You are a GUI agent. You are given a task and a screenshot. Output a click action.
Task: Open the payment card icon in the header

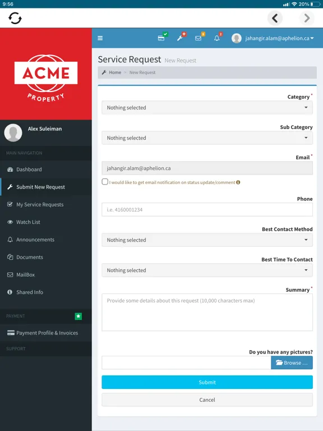click(161, 38)
